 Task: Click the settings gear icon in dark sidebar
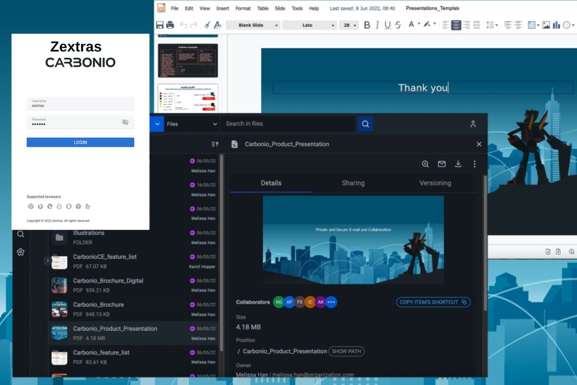(20, 252)
